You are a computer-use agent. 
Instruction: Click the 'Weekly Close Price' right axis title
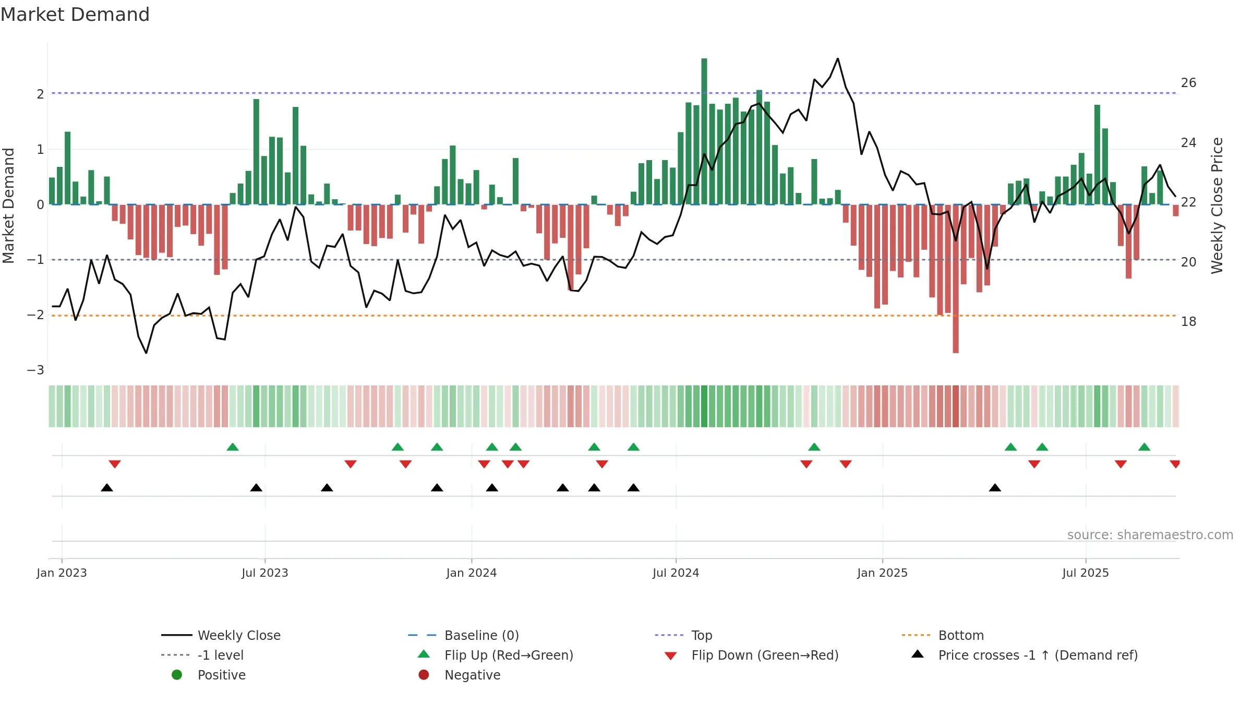point(1217,205)
